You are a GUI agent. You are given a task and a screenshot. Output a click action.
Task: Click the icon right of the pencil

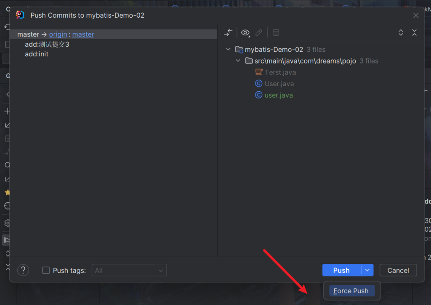[276, 32]
